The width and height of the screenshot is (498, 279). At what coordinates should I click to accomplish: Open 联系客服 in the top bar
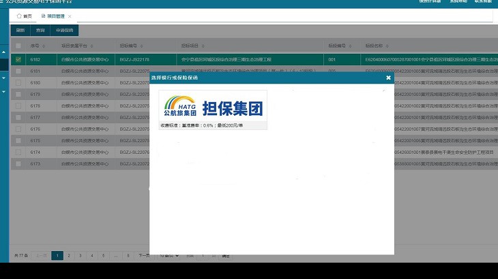483,1
